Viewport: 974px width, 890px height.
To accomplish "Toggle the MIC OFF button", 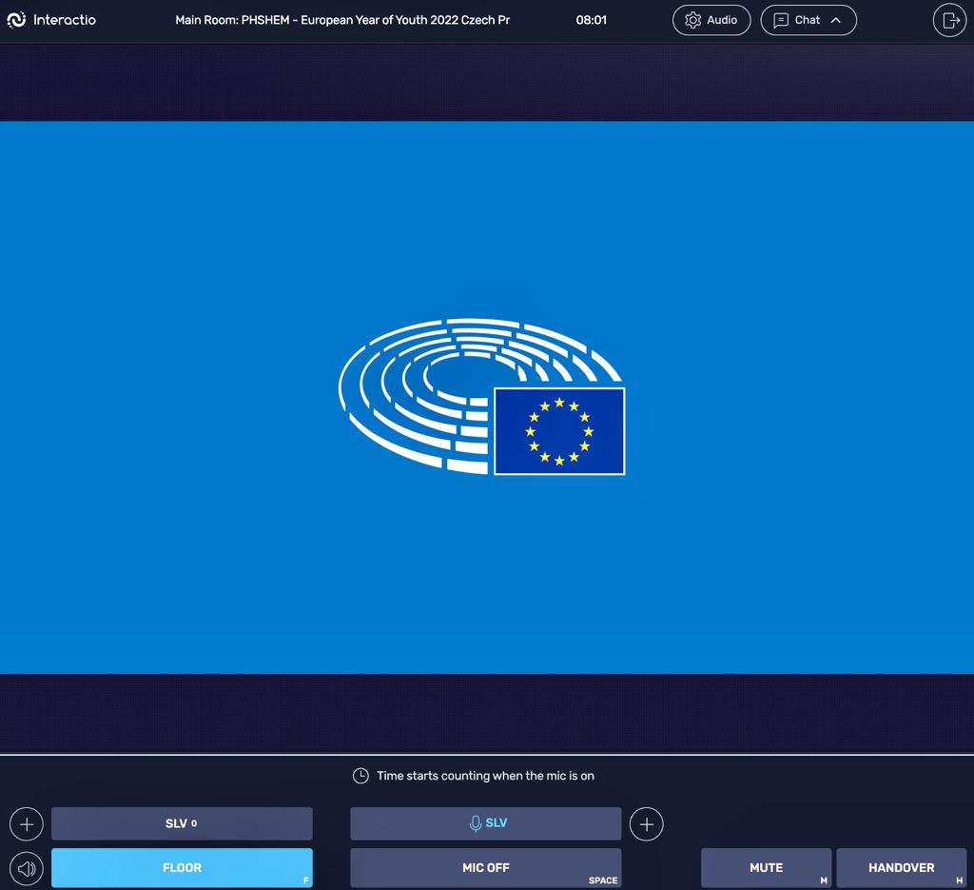I will pos(486,867).
